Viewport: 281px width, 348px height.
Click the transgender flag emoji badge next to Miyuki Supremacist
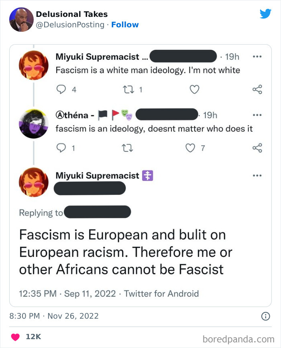click(x=149, y=175)
